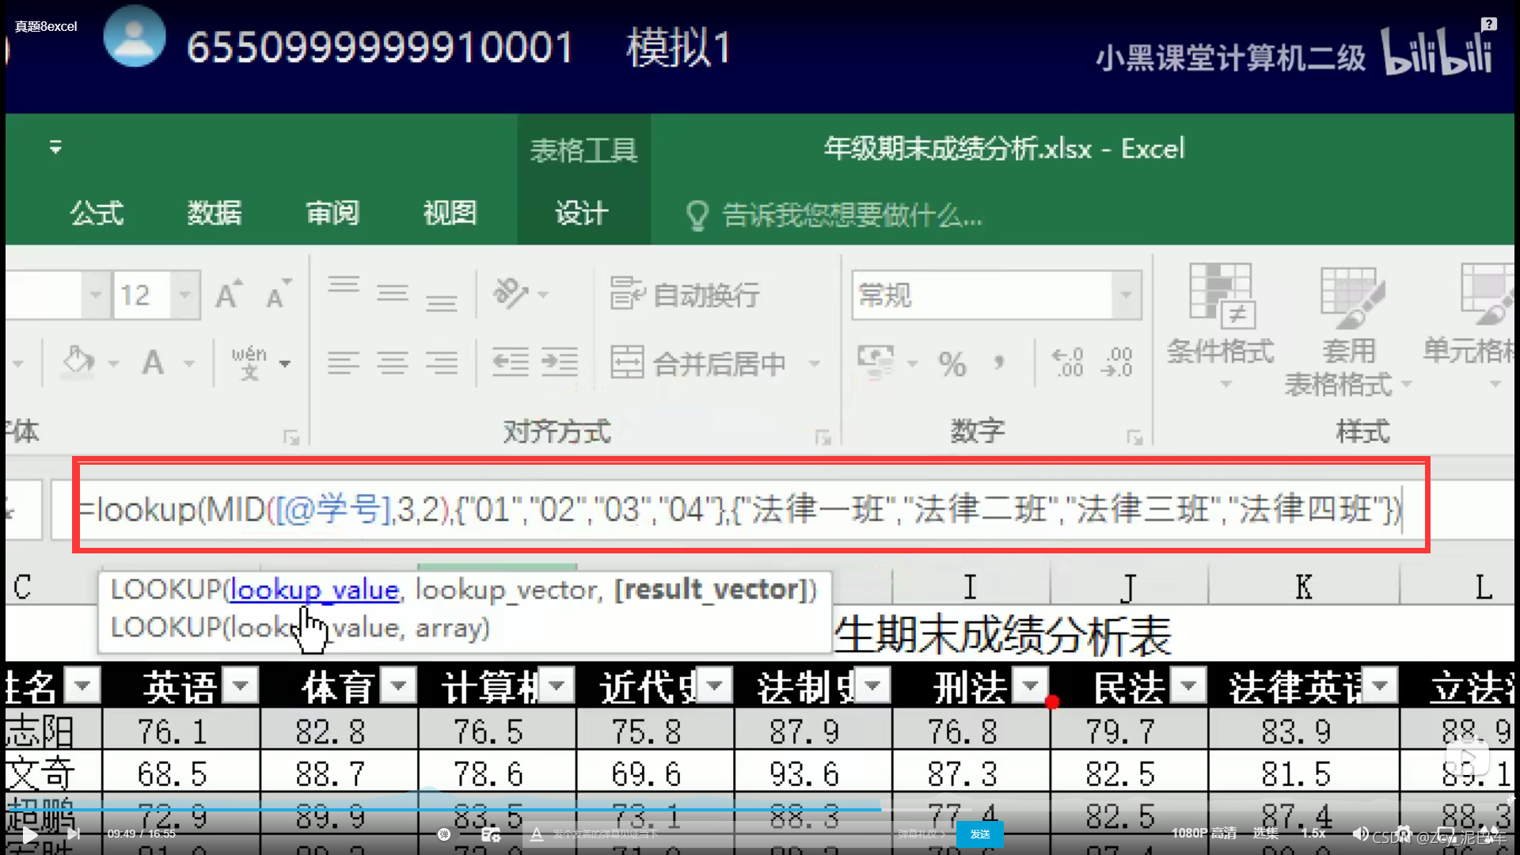
Task: Click the increase font size icon
Action: coord(229,294)
